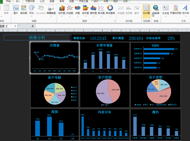190x141 pixels.
Task: Click inside the formula bar
Action: [112, 26]
